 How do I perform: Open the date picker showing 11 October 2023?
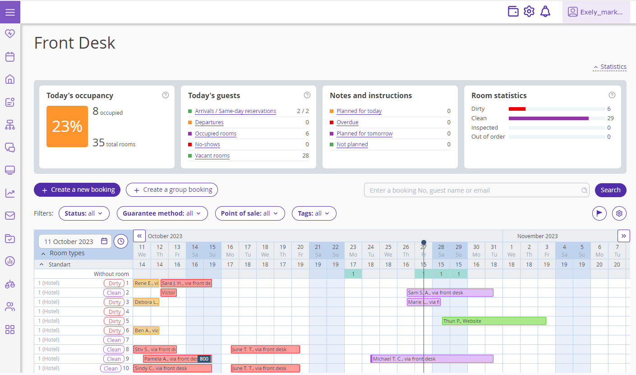point(75,241)
